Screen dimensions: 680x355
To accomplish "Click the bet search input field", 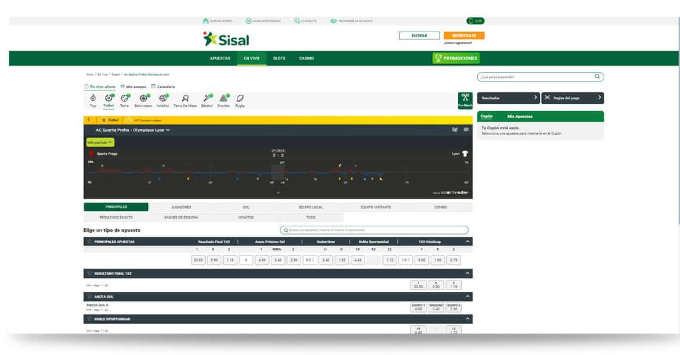I will pyautogui.click(x=374, y=230).
